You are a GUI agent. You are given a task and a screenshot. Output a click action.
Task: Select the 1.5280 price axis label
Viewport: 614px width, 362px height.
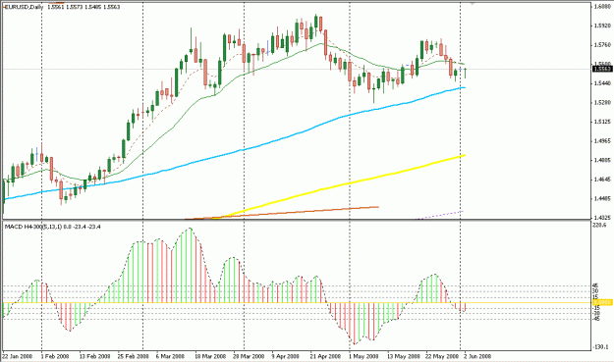602,103
